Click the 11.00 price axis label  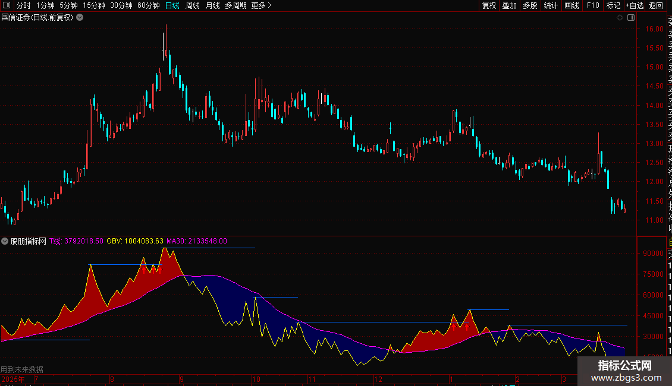pos(654,220)
